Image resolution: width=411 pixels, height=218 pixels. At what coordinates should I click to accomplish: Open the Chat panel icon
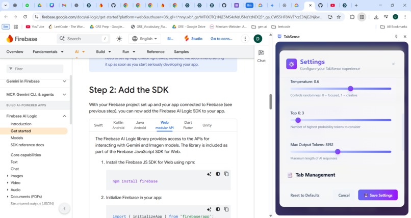click(261, 56)
